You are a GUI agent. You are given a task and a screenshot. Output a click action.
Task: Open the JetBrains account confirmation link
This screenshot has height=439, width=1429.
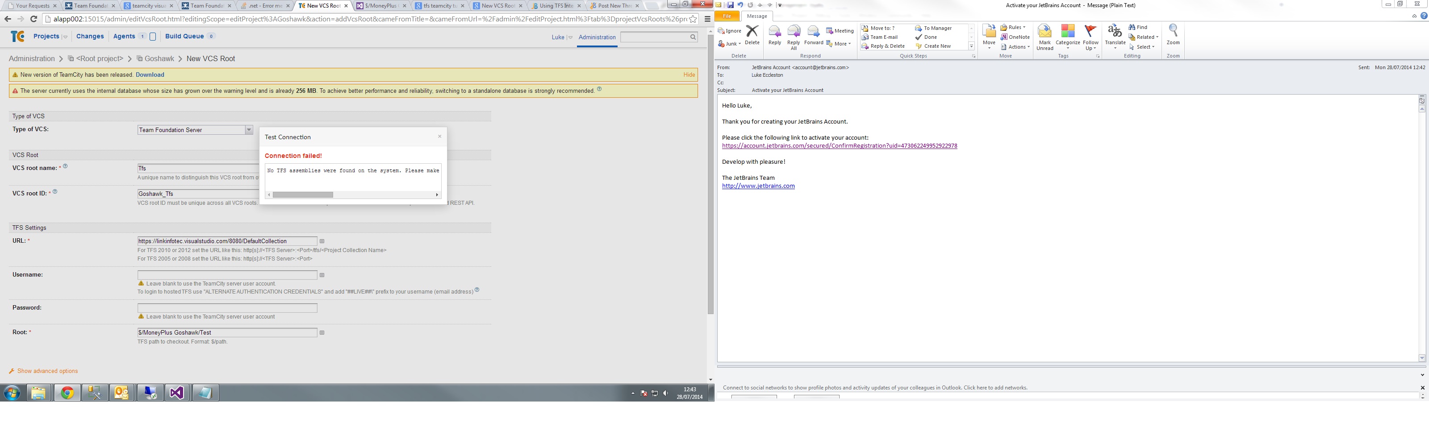coord(840,146)
